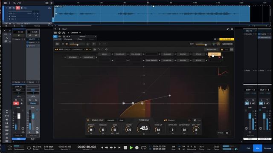The height and width of the screenshot is (153, 273).
Task: Open the Browse panel
Action: click(267, 148)
